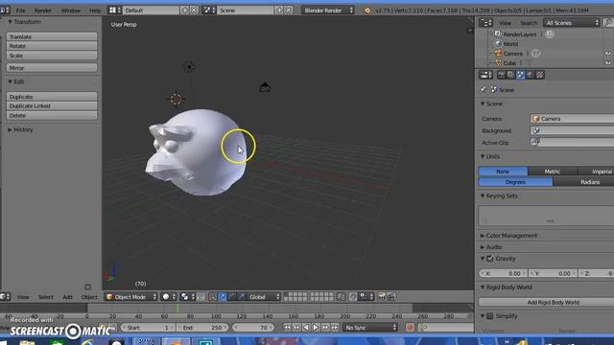The width and height of the screenshot is (614, 345).
Task: Click the Mirror button
Action: [x=52, y=68]
